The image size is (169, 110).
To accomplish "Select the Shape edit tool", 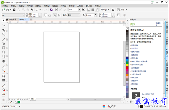I will pos(4,25).
